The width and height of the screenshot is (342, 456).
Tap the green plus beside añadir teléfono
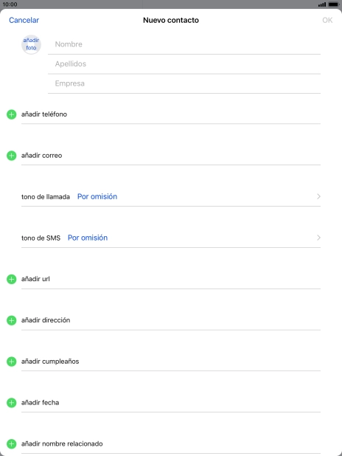(11, 114)
